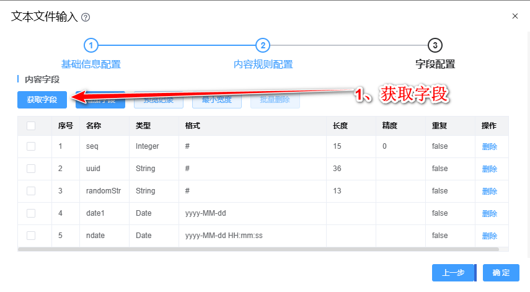Go to step 2 内容规则配置

pyautogui.click(x=263, y=45)
